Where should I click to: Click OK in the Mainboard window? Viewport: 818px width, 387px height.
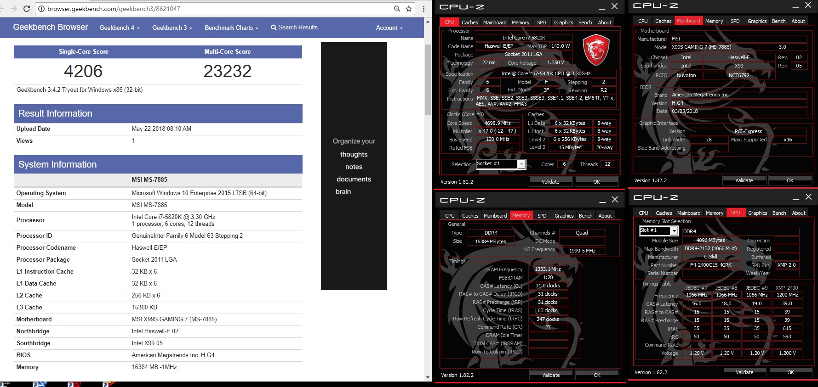pyautogui.click(x=790, y=180)
